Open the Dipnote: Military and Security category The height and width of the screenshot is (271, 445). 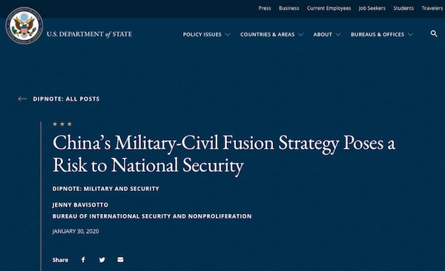pos(105,189)
